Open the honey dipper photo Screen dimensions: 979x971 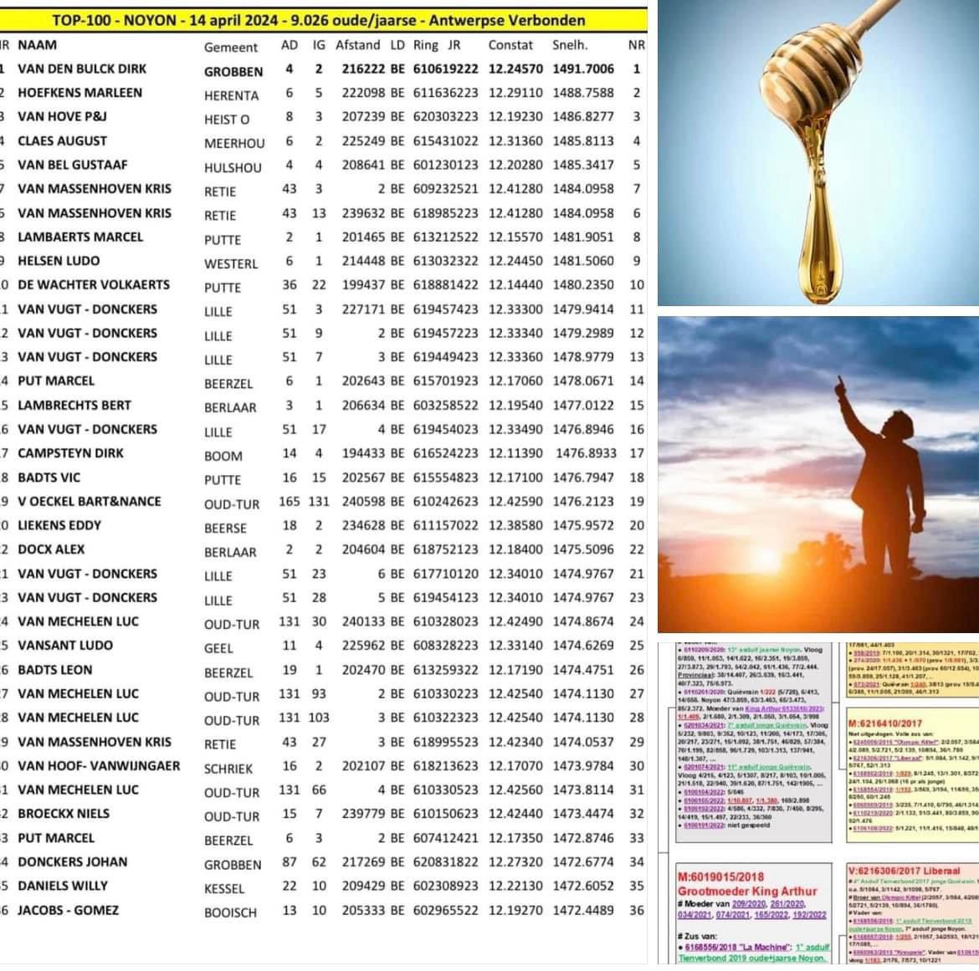pos(818,153)
